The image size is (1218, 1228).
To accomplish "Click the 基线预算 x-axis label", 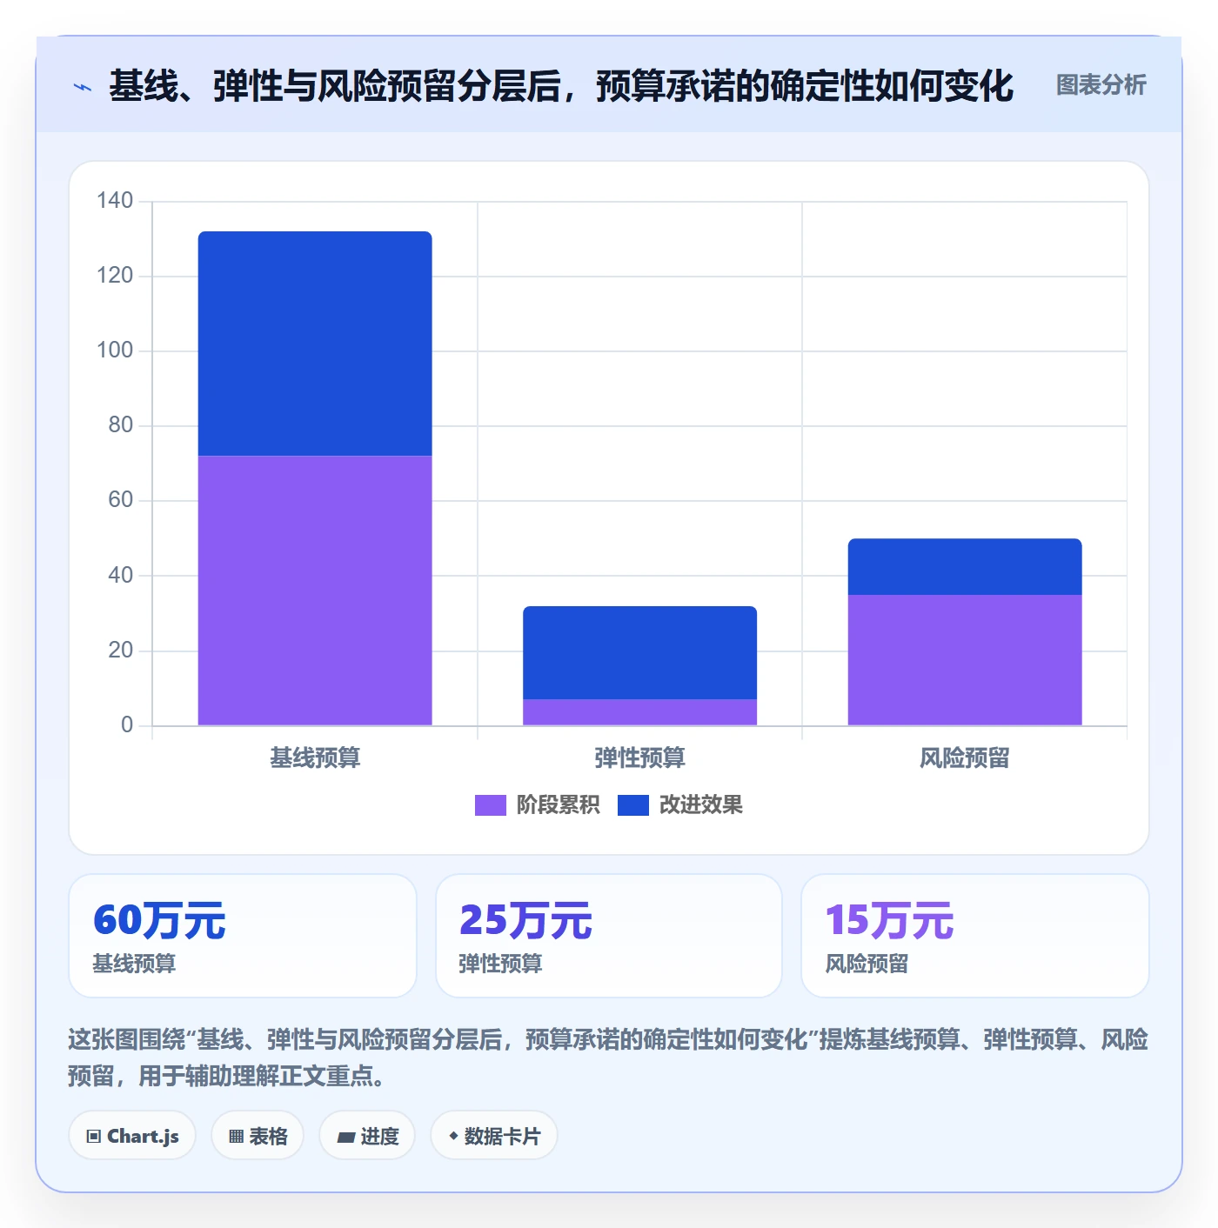I will pyautogui.click(x=315, y=758).
